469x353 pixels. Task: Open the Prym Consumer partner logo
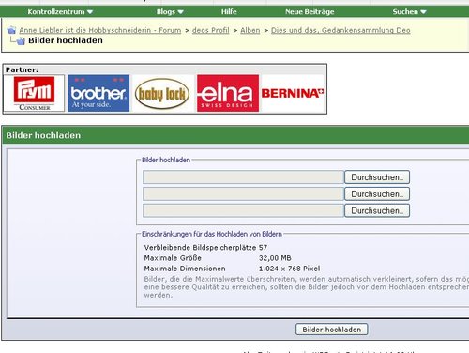(34, 93)
